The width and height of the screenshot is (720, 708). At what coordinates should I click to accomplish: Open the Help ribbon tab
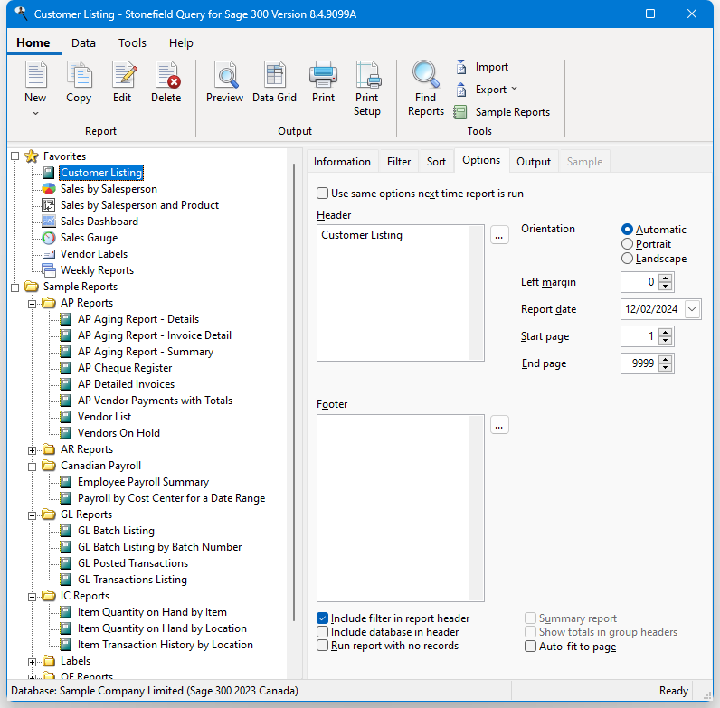point(181,43)
